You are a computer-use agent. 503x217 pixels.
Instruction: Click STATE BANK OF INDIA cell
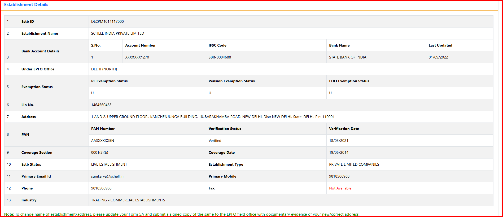[347, 57]
